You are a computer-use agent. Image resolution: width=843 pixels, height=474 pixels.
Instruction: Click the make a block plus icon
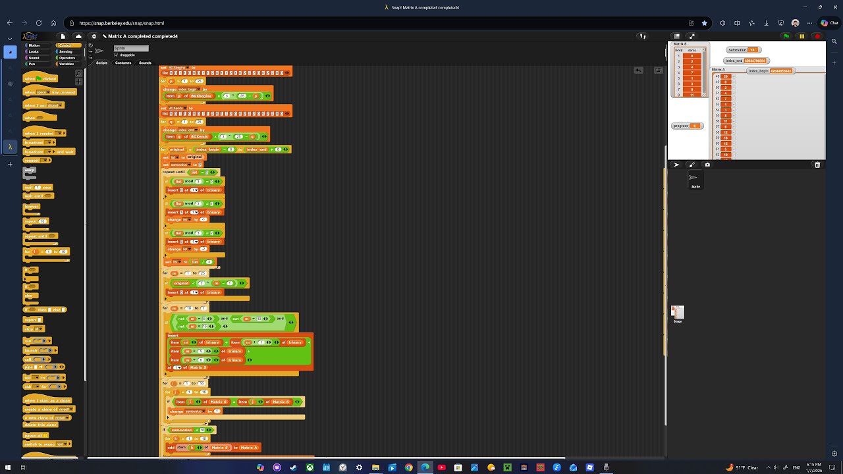point(78,80)
